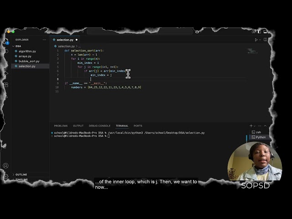This screenshot has width=292, height=219.
Task: Click the selection.py editor tab
Action: click(x=65, y=40)
